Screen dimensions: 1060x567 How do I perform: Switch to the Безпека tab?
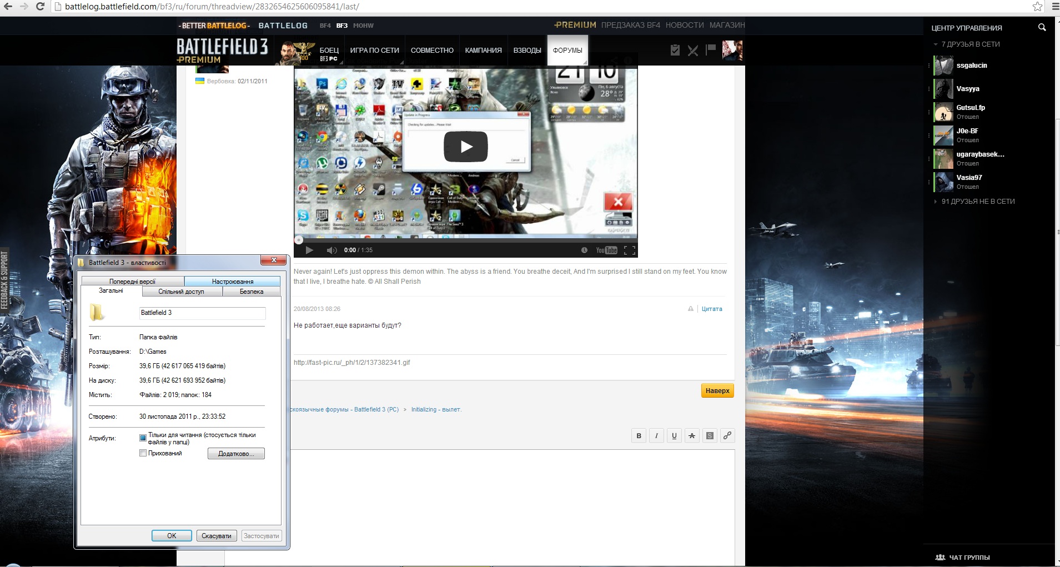(x=252, y=292)
